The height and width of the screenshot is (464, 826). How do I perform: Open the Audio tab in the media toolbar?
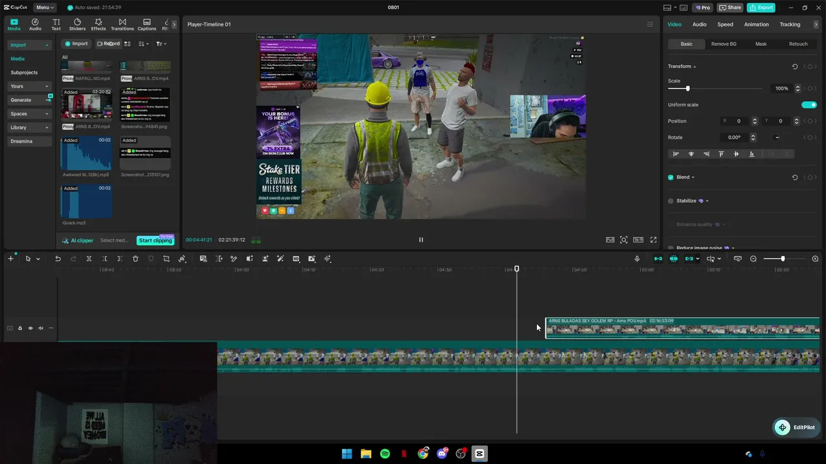[35, 24]
